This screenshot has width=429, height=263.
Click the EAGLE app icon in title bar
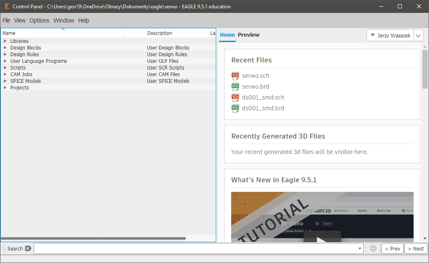coord(7,7)
